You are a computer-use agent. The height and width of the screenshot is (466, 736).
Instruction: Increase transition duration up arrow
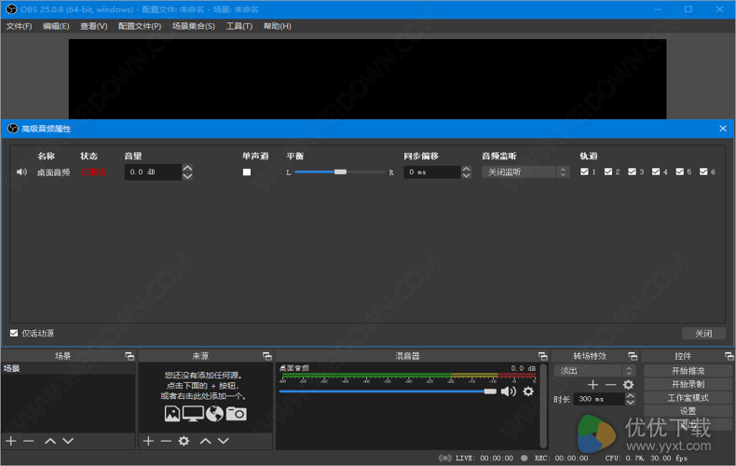631,395
